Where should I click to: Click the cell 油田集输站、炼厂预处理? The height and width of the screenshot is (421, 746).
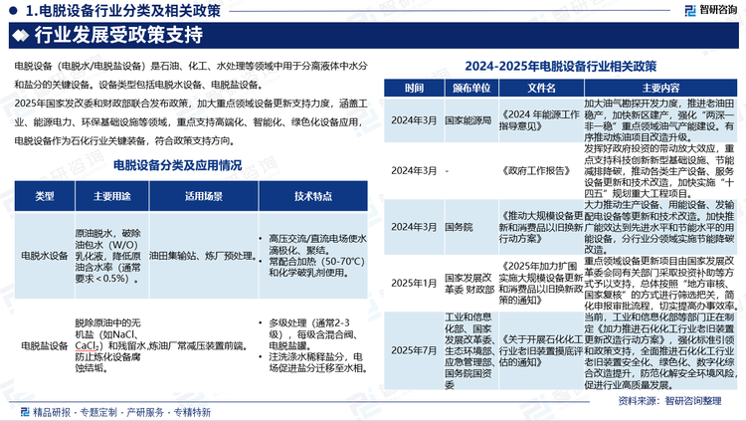(x=203, y=256)
